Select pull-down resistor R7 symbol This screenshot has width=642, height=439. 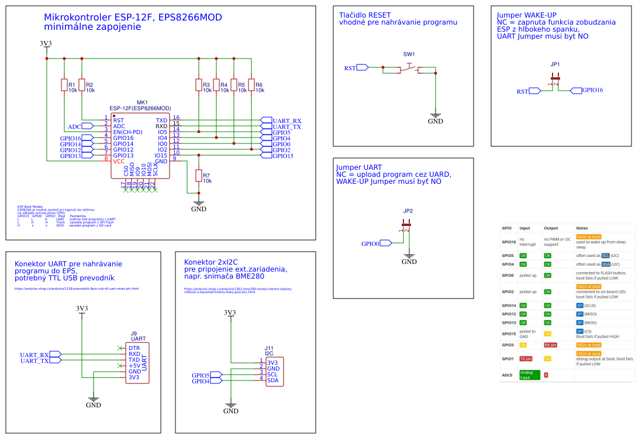tap(199, 176)
